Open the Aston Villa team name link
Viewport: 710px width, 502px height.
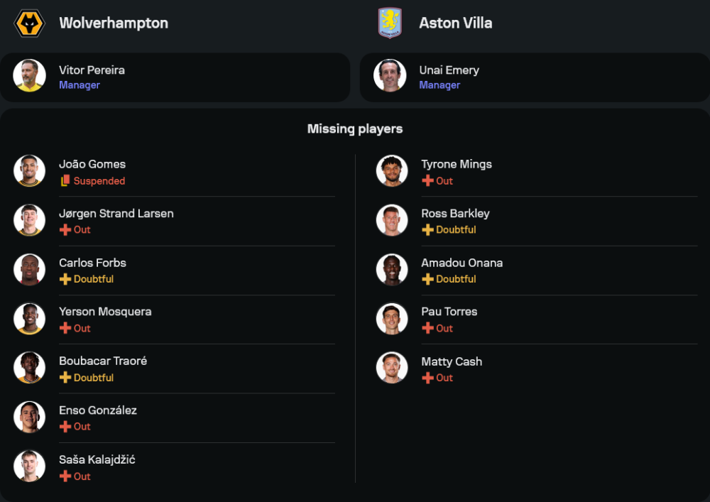point(456,23)
